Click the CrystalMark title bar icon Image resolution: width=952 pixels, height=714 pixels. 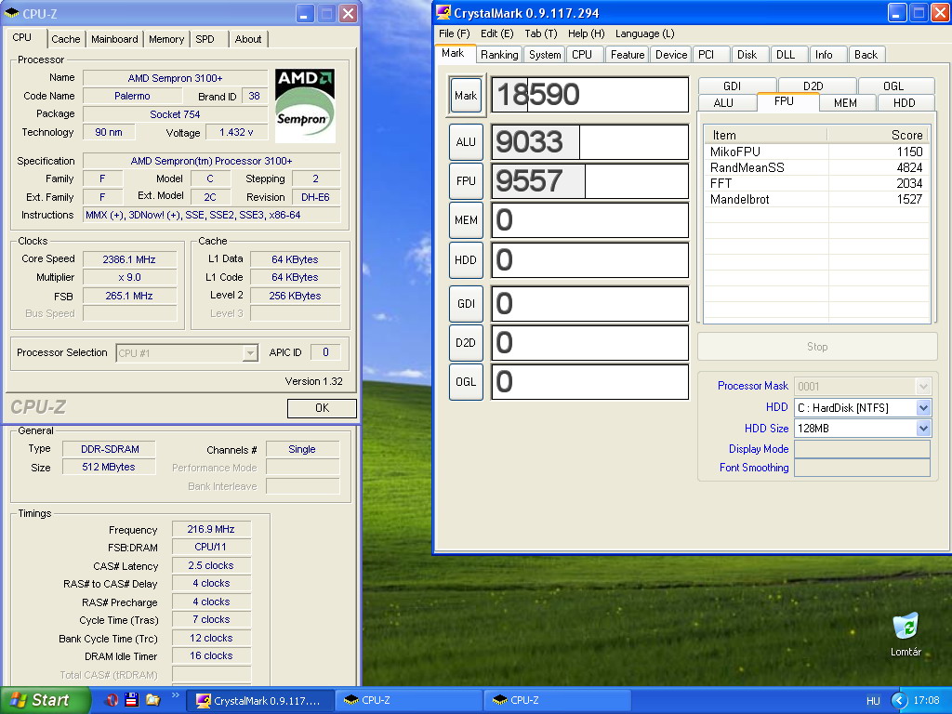pyautogui.click(x=443, y=13)
